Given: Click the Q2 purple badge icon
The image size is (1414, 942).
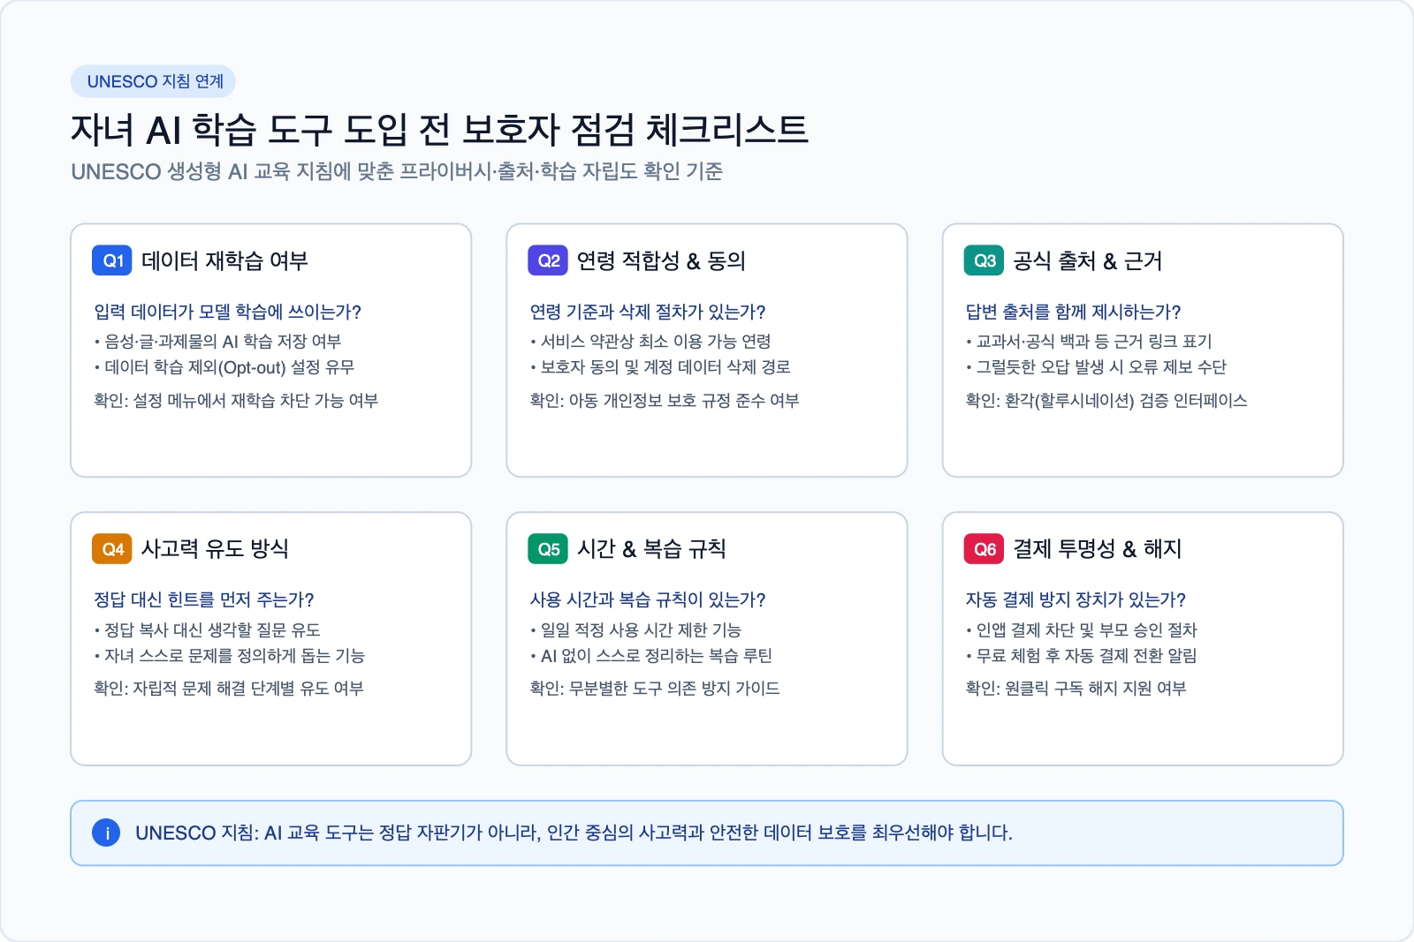Looking at the screenshot, I should coord(548,260).
